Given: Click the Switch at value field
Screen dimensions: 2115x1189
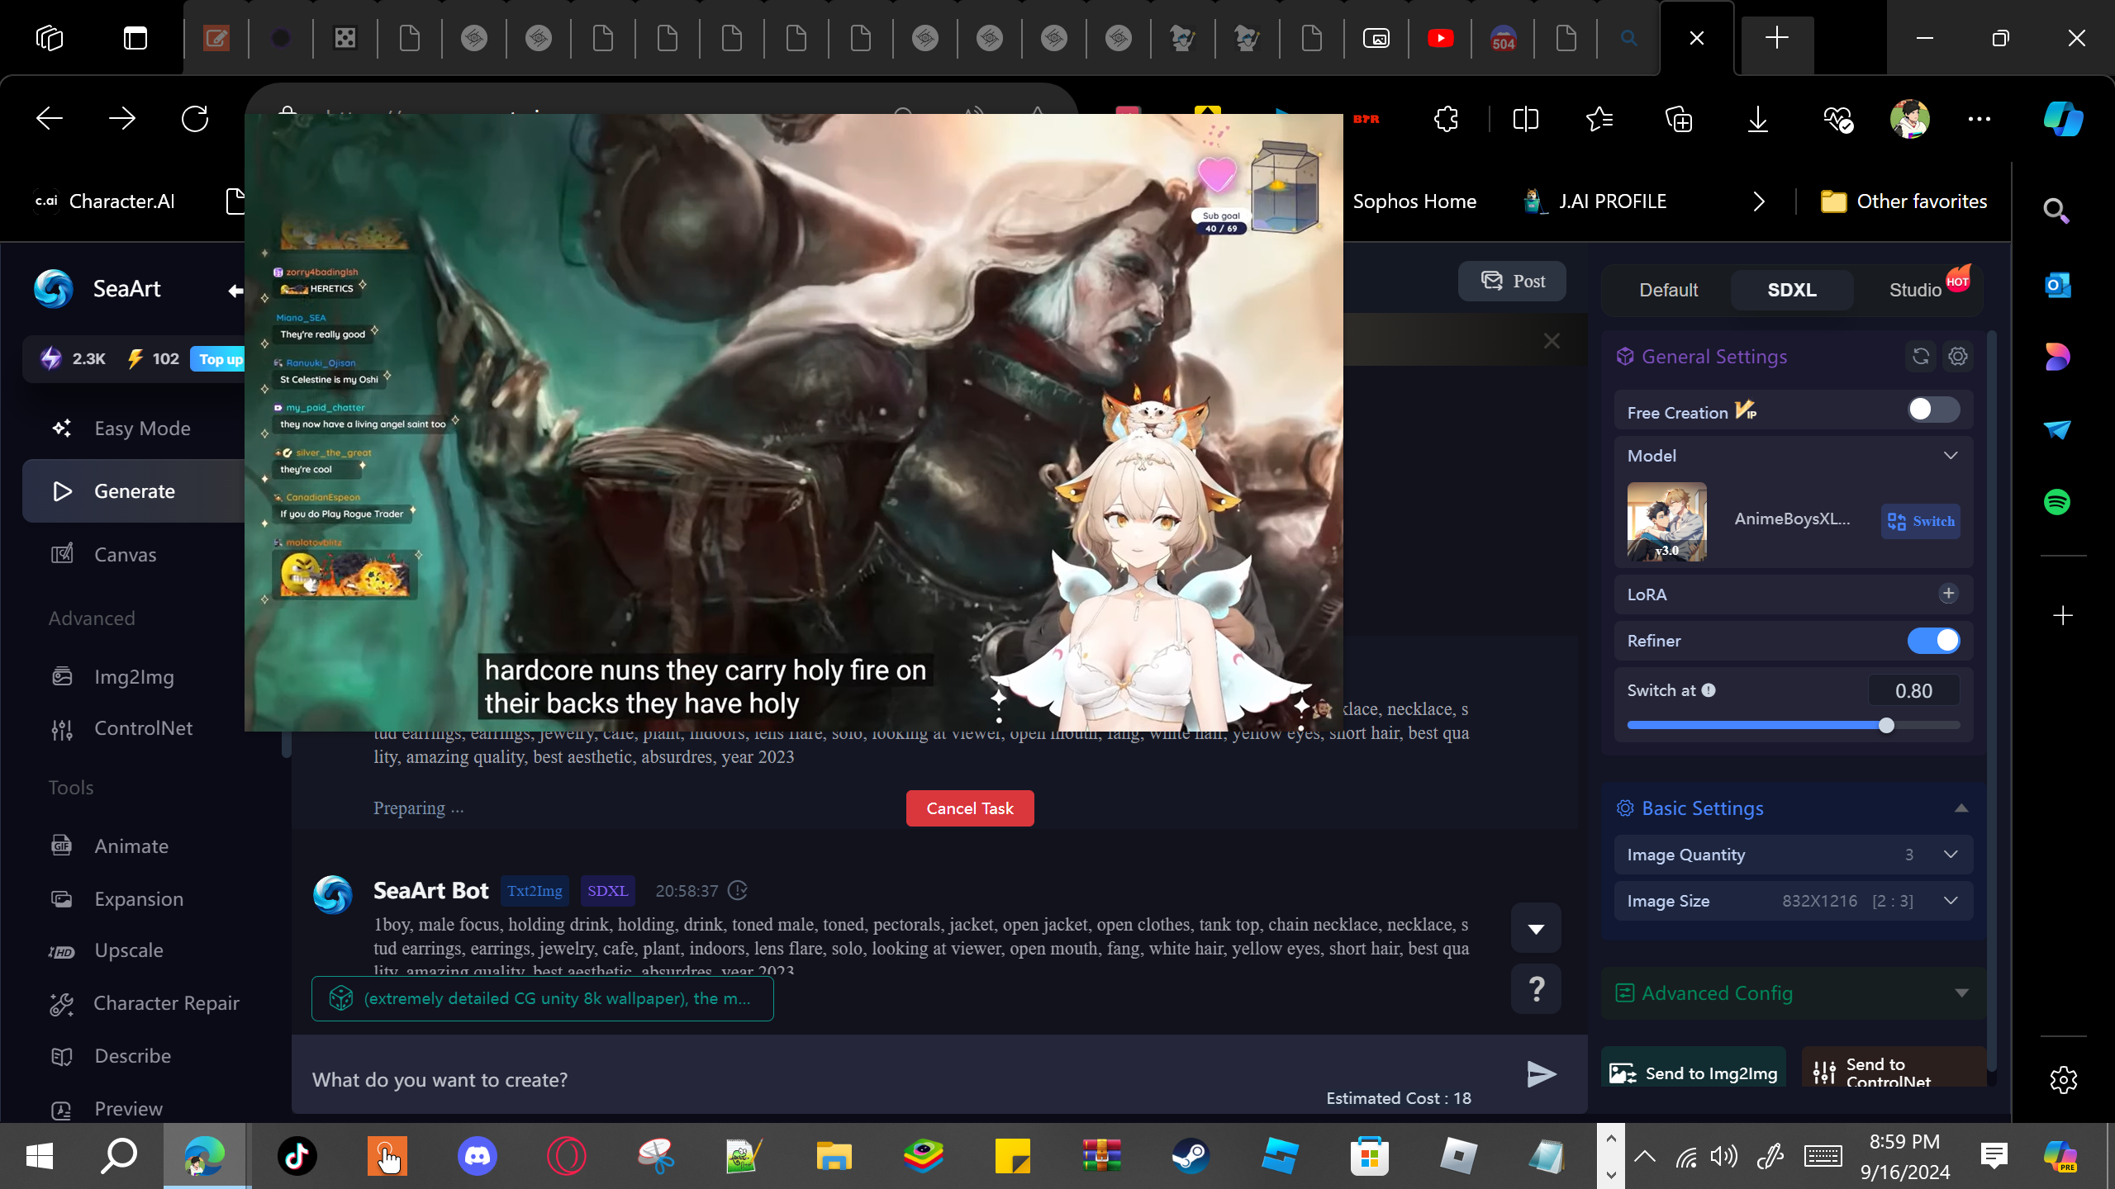Looking at the screenshot, I should [1913, 691].
